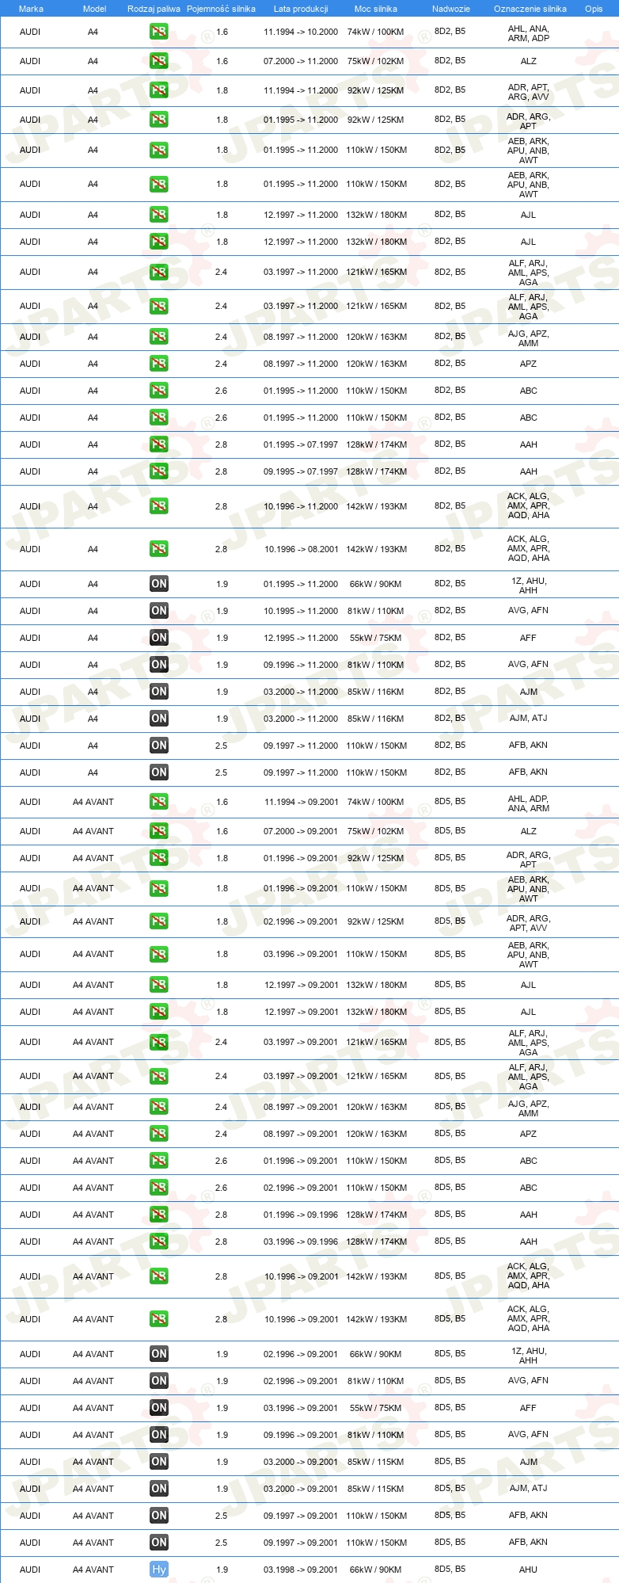Click ON icon in A4 55kW / 75KM AFF row

click(x=158, y=638)
